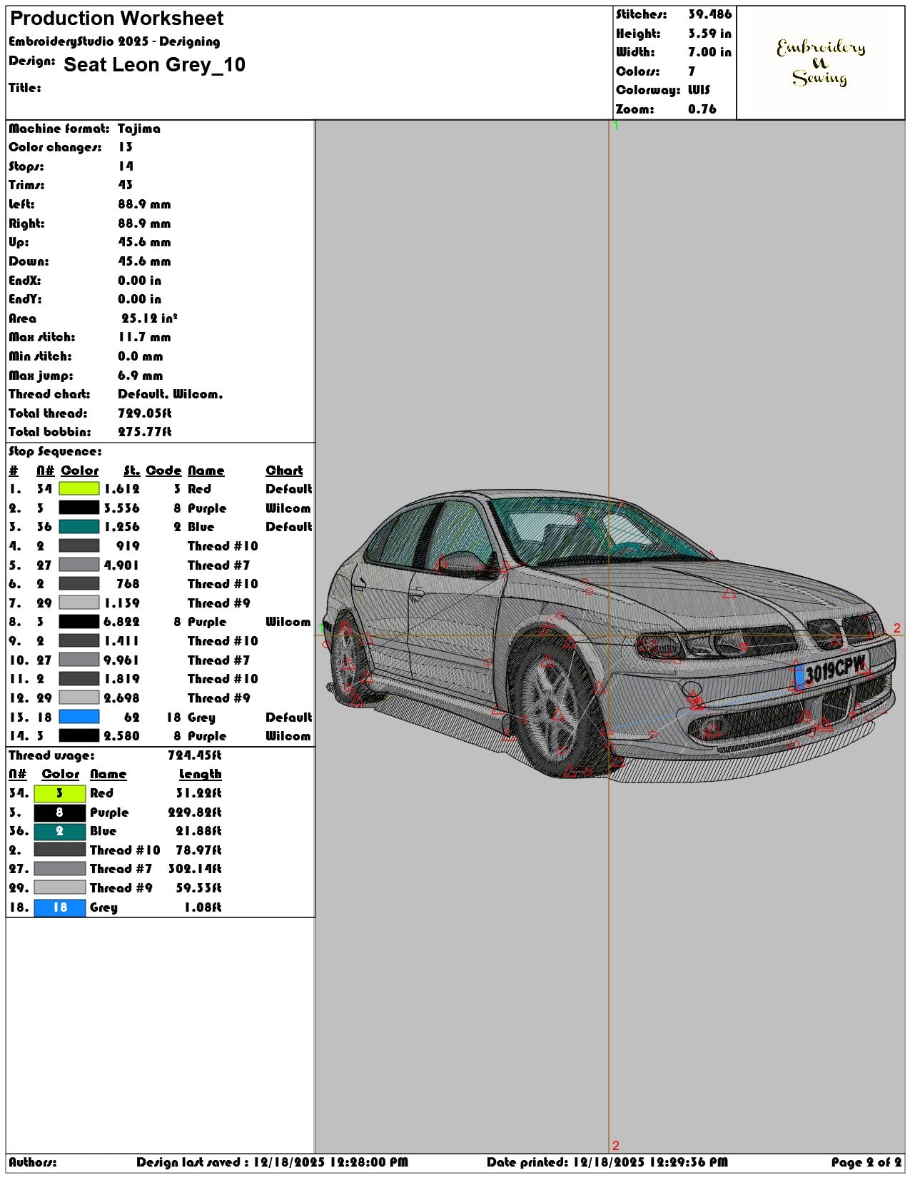
Task: Click the 'Date printed' timestamp in footer
Action: coord(607,1162)
